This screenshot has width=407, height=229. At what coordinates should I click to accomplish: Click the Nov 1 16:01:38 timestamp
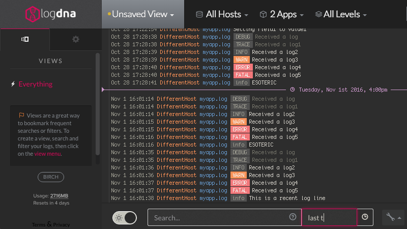[132, 198]
